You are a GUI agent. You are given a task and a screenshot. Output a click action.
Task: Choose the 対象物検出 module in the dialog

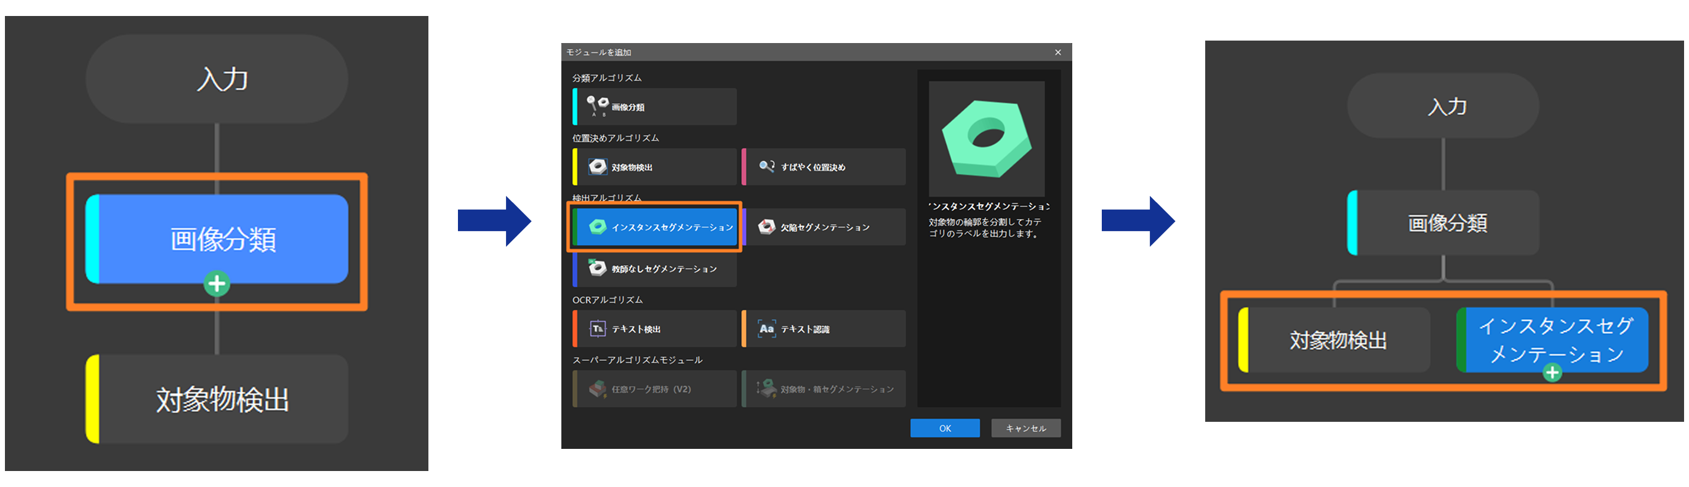coord(654,167)
